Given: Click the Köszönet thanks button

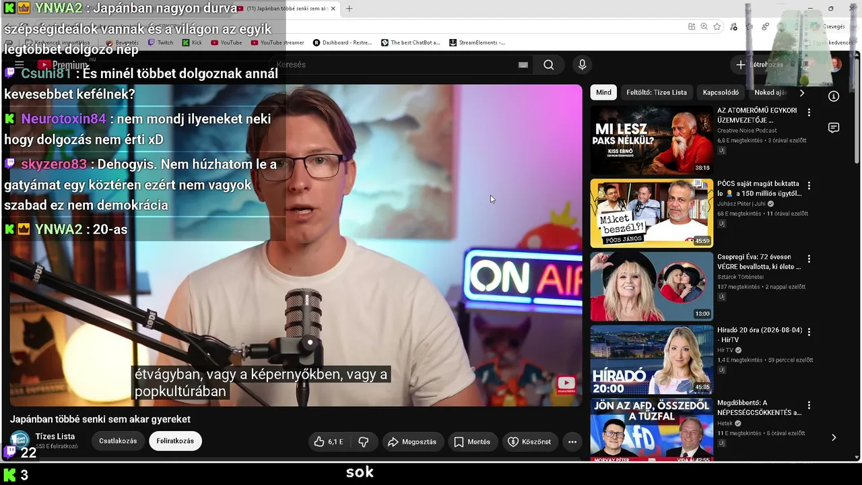Looking at the screenshot, I should pyautogui.click(x=529, y=442).
